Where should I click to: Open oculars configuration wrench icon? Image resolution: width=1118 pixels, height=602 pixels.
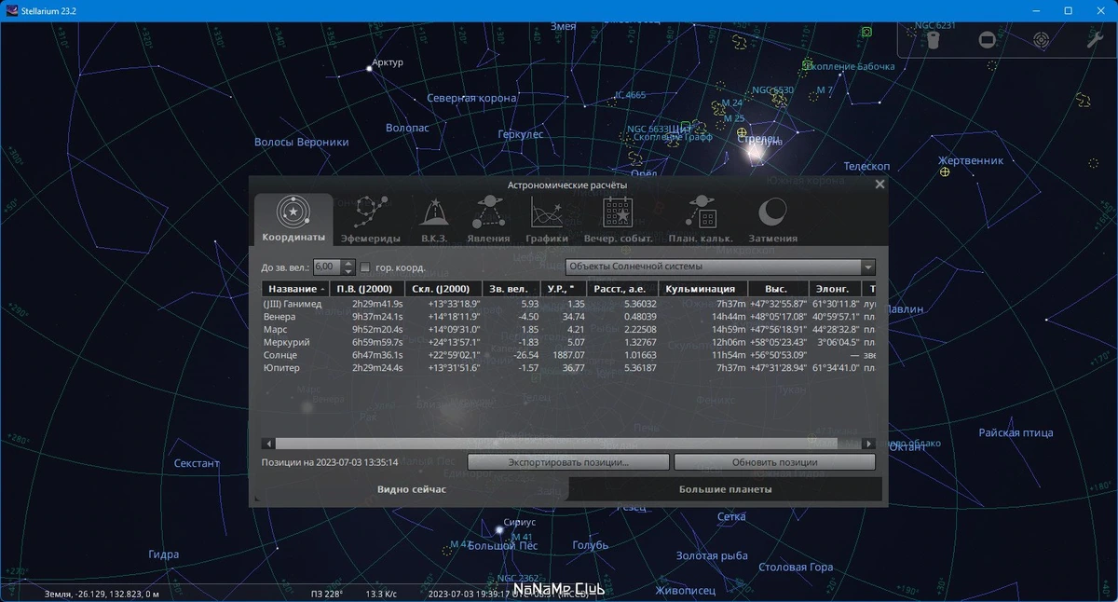pyautogui.click(x=1095, y=40)
